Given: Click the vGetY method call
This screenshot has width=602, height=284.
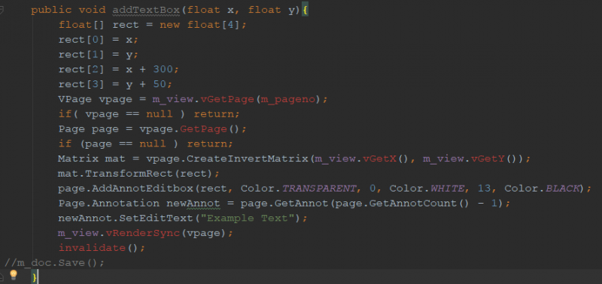Looking at the screenshot, I should 488,159.
